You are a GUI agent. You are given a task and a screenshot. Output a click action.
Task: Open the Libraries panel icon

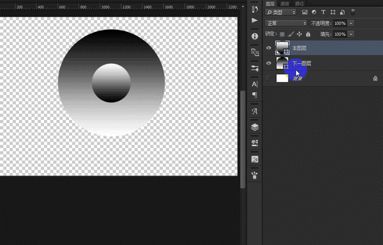(x=255, y=143)
